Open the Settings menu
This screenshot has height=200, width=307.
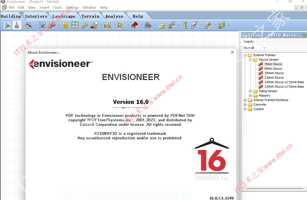72,7
